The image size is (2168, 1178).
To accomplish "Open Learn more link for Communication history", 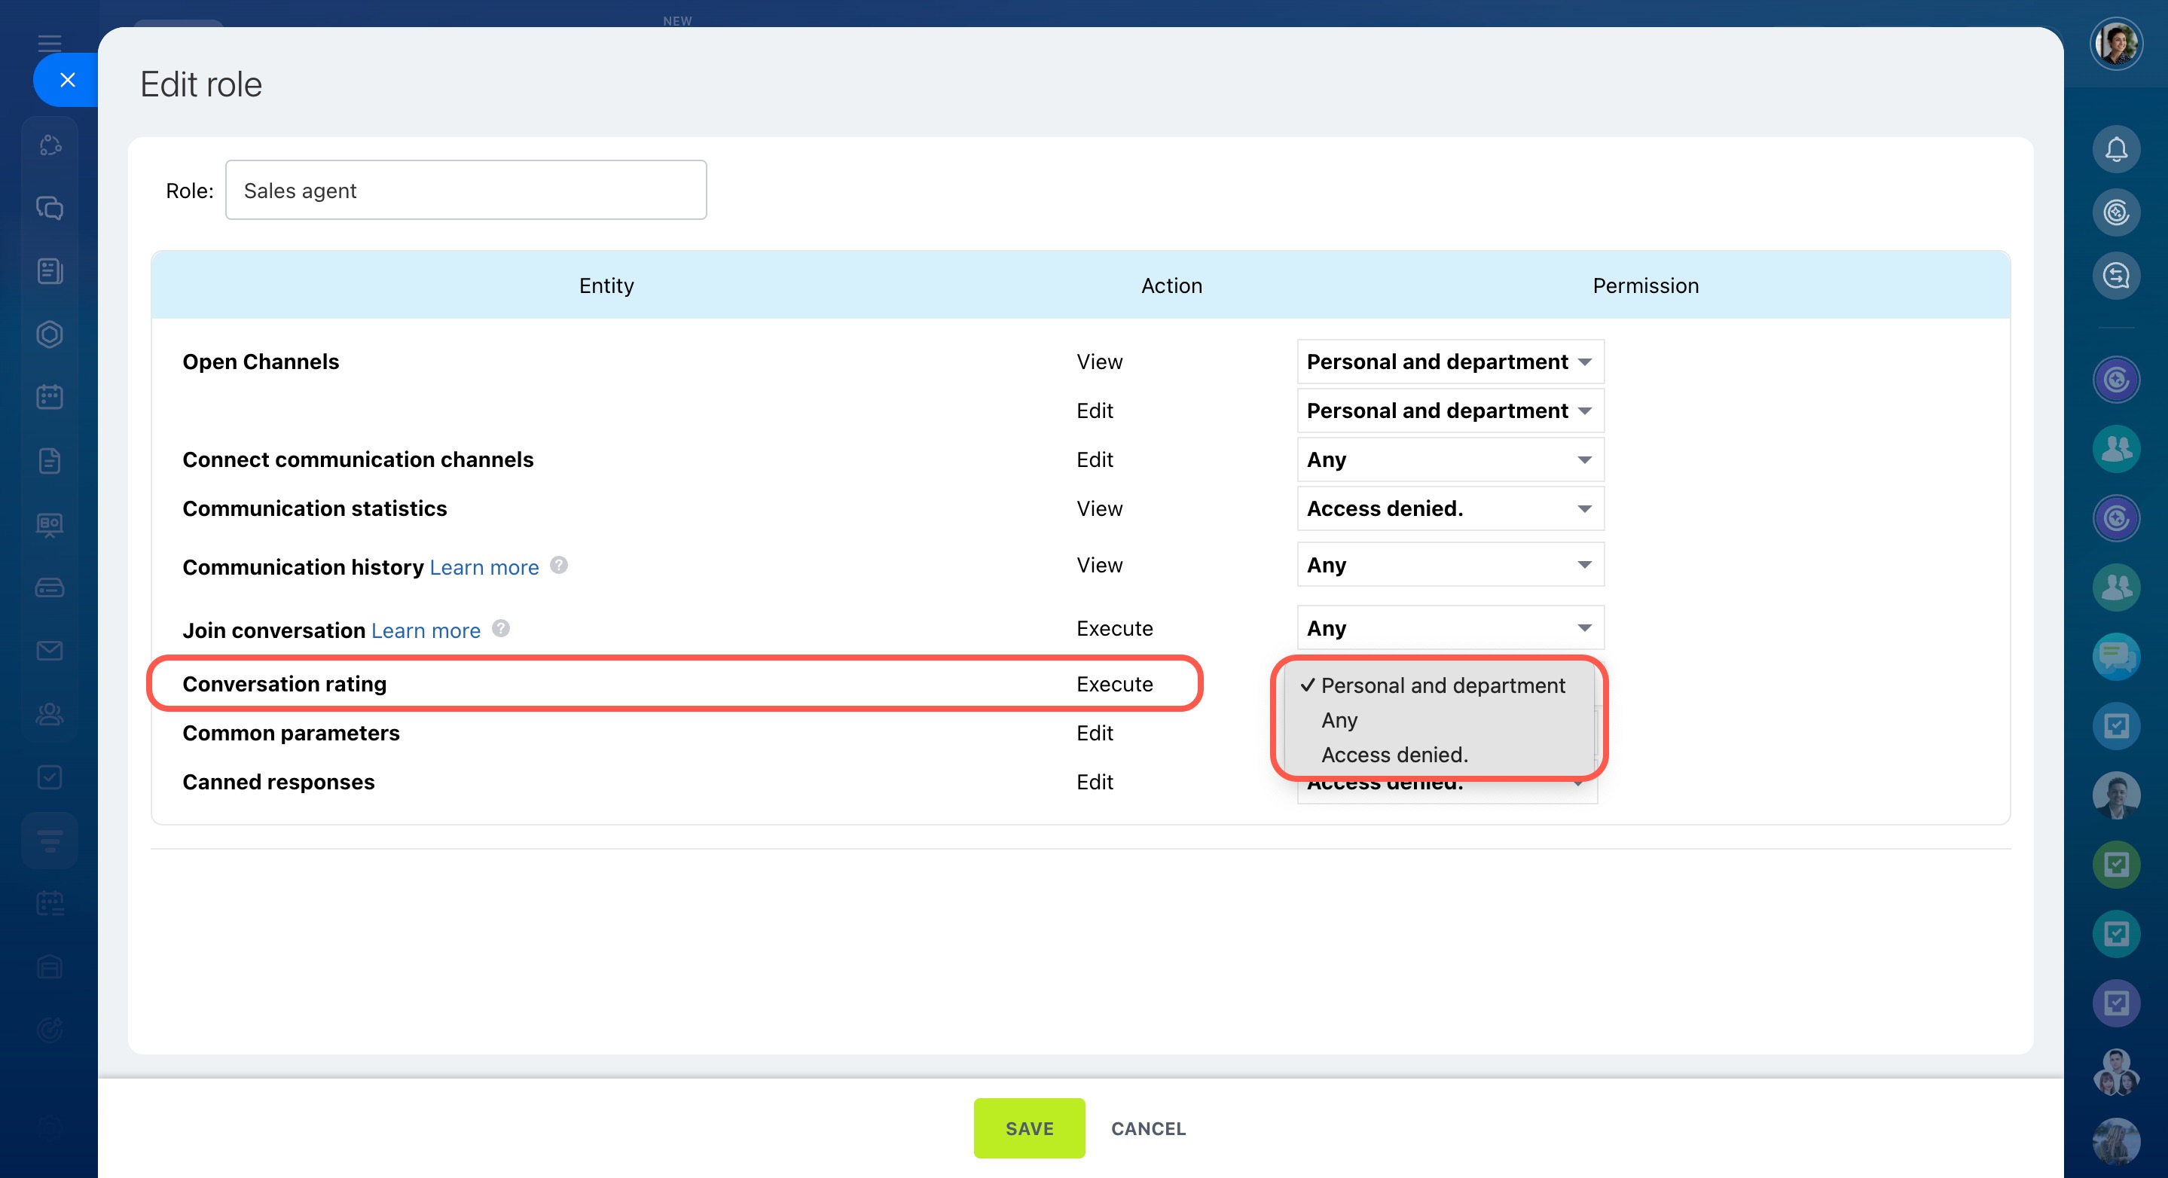I will tap(484, 567).
